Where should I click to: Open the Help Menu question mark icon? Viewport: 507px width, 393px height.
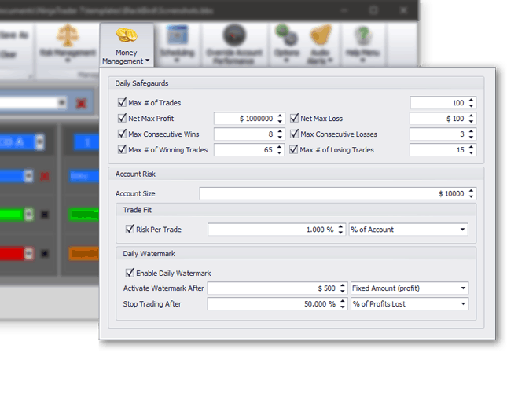363,35
